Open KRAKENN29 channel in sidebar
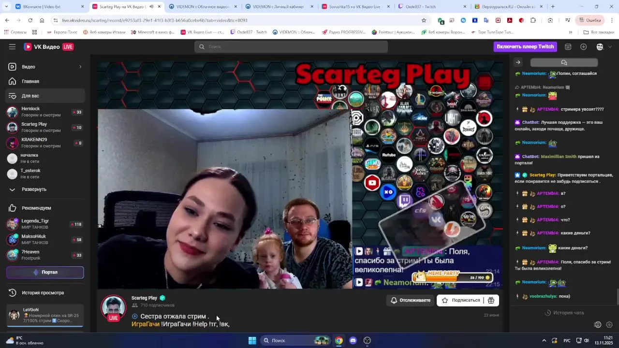This screenshot has width=619, height=348. pyautogui.click(x=45, y=143)
